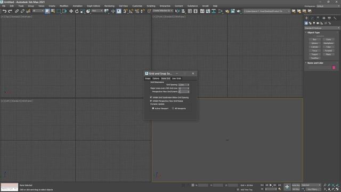Open the Standard Primitives dropdown

[322, 28]
